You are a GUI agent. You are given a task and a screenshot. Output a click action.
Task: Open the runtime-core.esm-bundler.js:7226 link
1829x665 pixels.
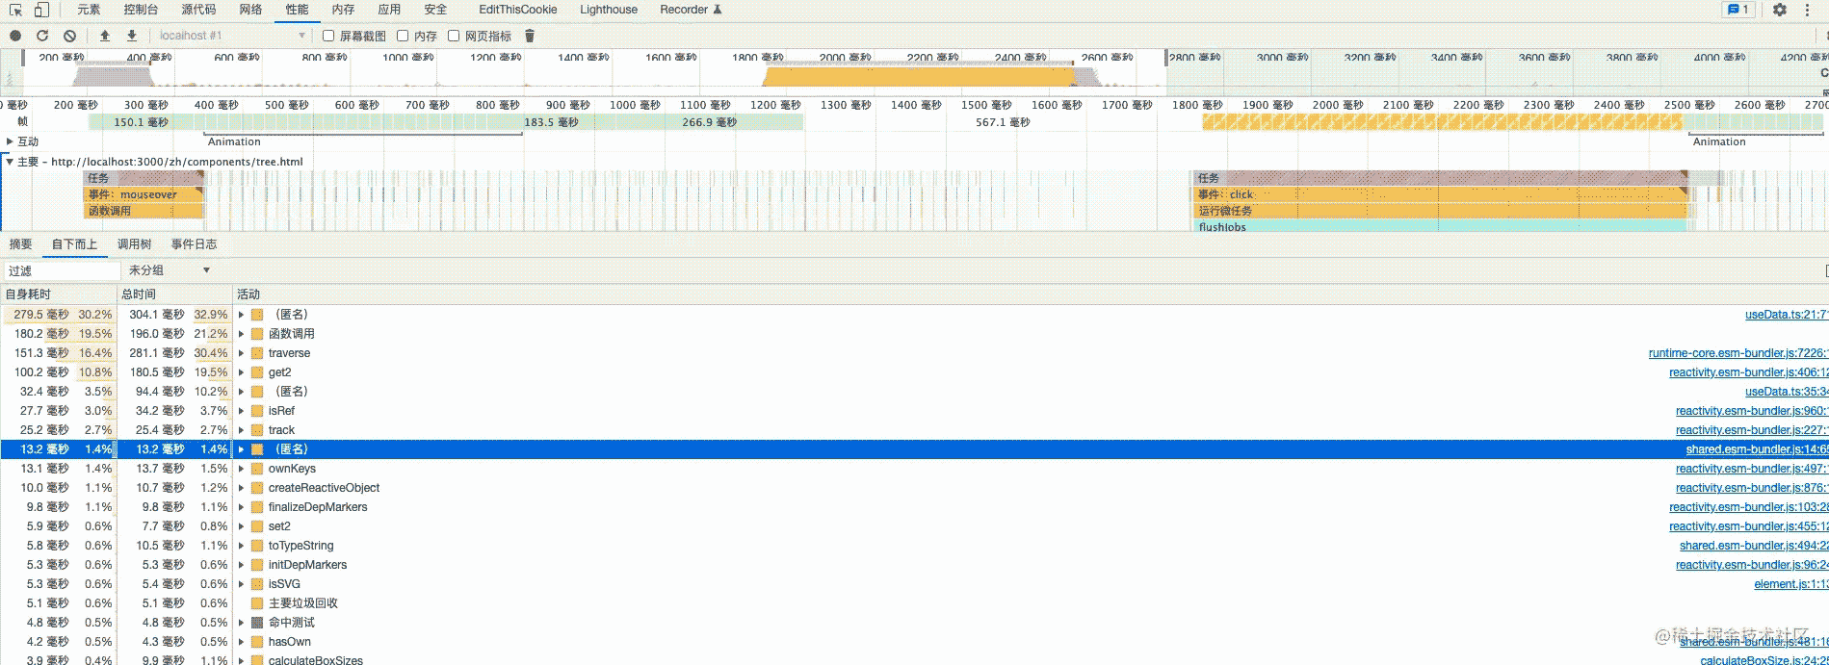click(1738, 353)
